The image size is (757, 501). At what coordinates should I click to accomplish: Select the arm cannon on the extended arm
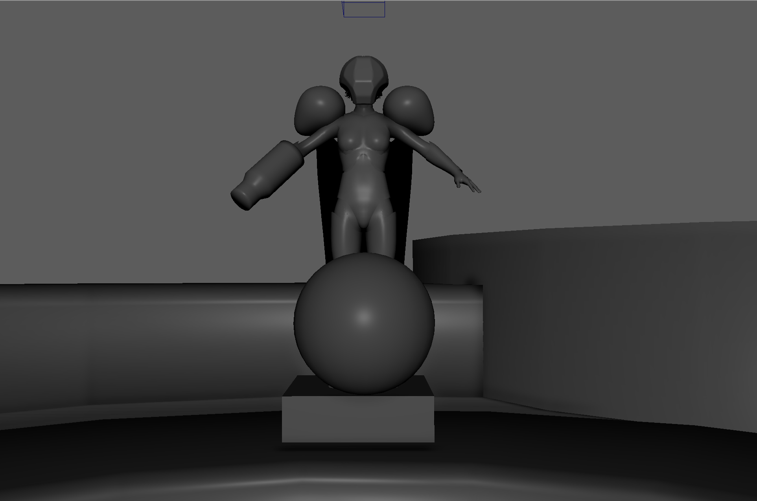click(x=267, y=175)
